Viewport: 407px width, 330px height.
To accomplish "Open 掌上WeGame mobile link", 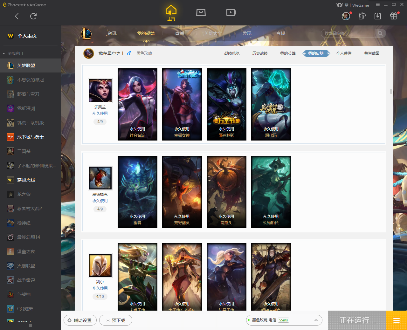I will [353, 5].
